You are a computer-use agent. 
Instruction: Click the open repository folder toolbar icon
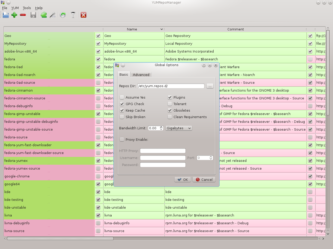(x=6, y=15)
